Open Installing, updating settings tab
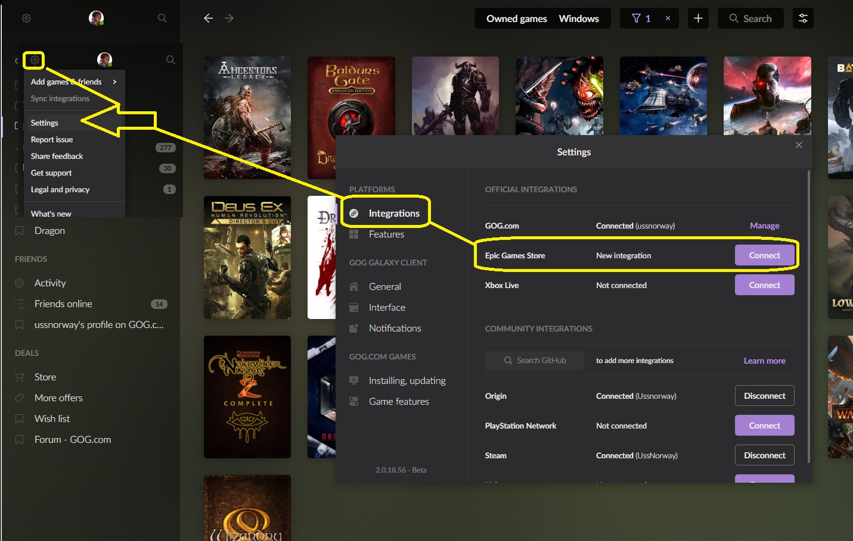Image resolution: width=853 pixels, height=541 pixels. coord(407,381)
